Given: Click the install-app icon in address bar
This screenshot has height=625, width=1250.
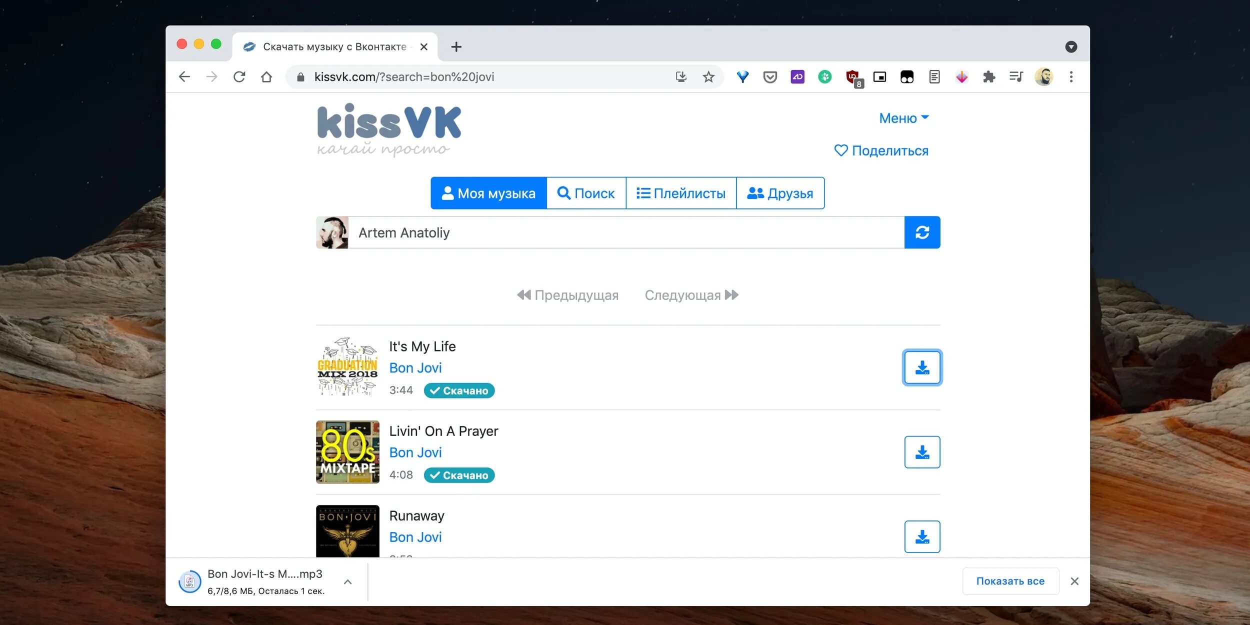Looking at the screenshot, I should point(681,76).
